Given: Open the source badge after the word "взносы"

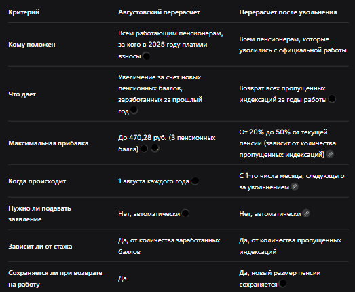Looking at the screenshot, I should pos(147,56).
